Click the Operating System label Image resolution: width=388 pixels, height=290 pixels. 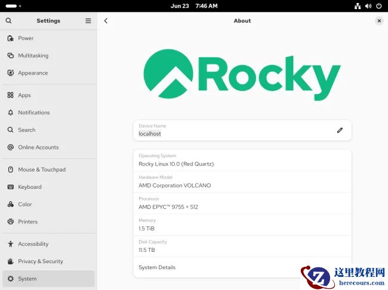coord(158,156)
